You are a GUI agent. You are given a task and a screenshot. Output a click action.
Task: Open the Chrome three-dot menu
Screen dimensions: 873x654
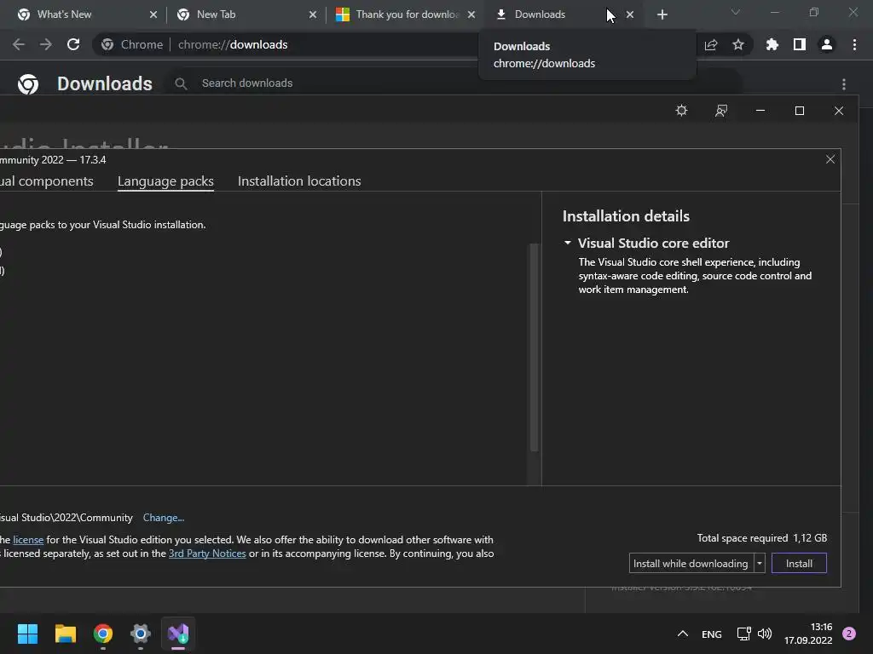click(854, 44)
